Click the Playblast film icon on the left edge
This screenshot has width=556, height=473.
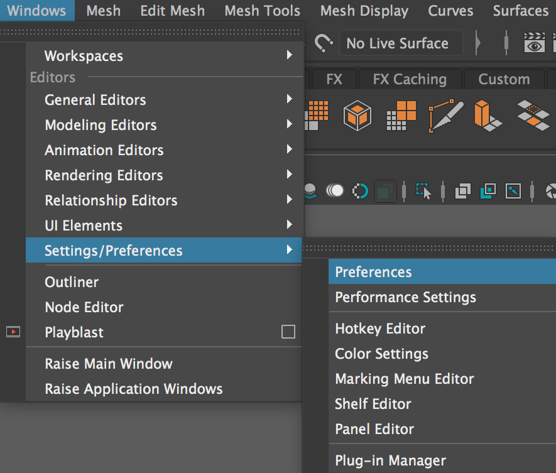point(13,330)
